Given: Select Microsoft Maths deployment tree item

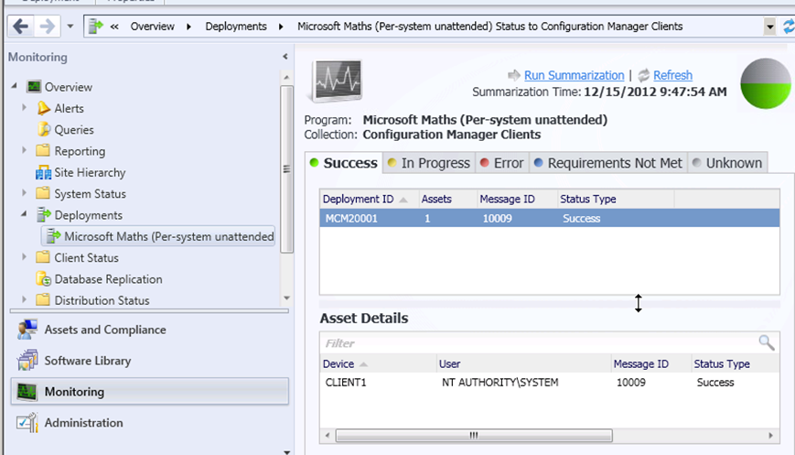Looking at the screenshot, I should [x=158, y=236].
